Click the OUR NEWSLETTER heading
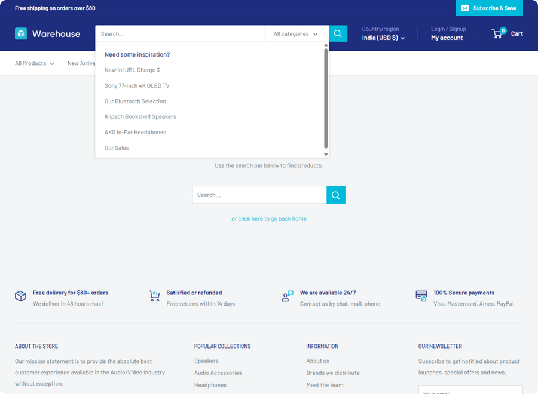 tap(440, 346)
